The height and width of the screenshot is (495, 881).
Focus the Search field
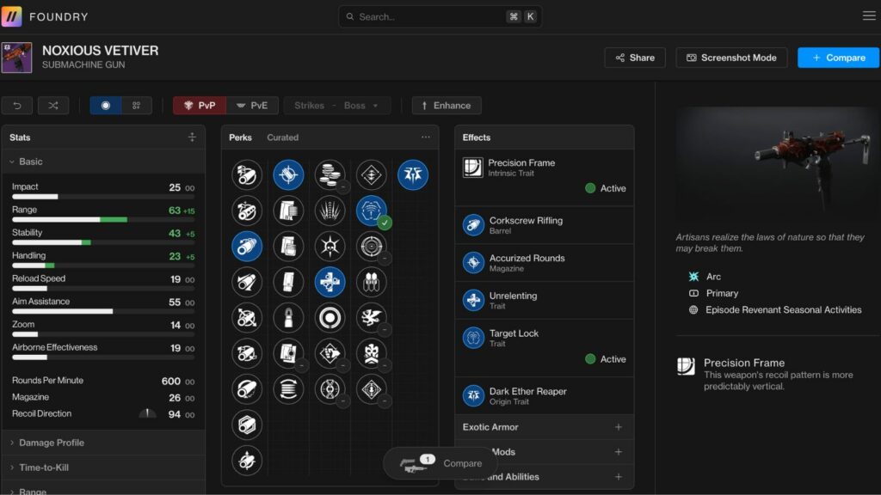(440, 17)
